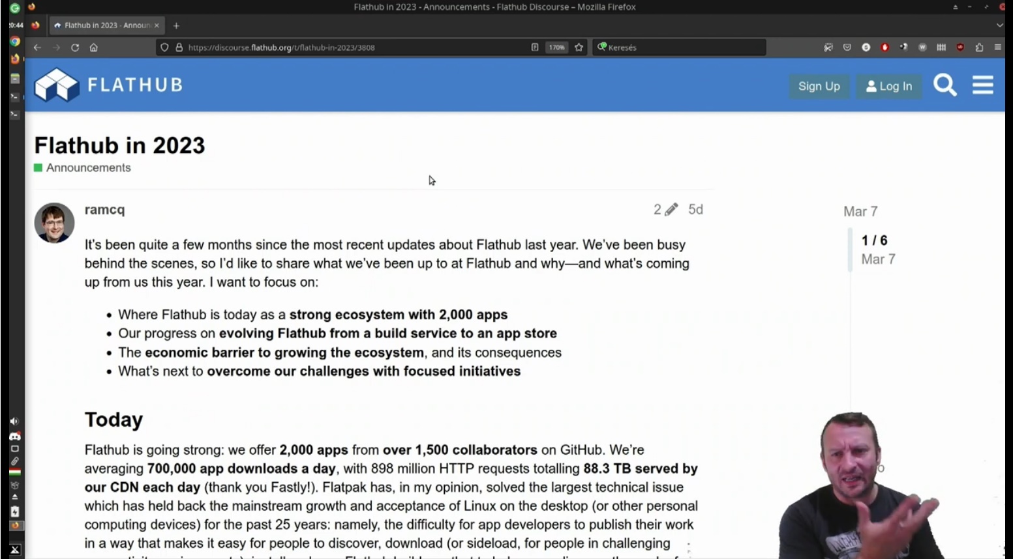Click the timeline scroller handle bar
Viewport: 1013px width, 559px height.
[850, 249]
